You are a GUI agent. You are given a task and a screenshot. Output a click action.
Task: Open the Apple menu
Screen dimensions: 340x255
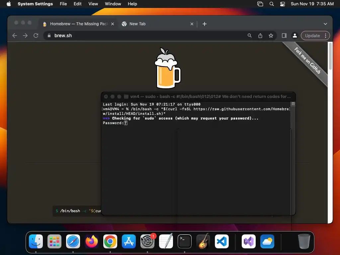coord(9,4)
